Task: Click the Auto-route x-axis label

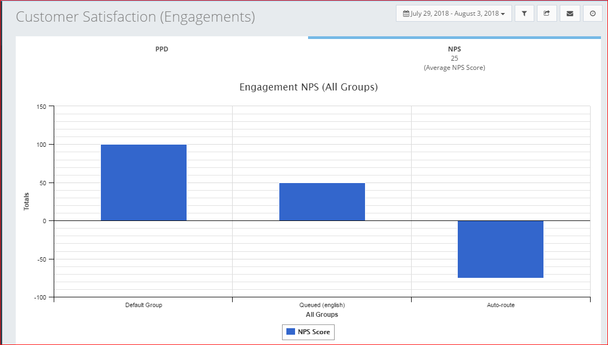Action: tap(501, 305)
